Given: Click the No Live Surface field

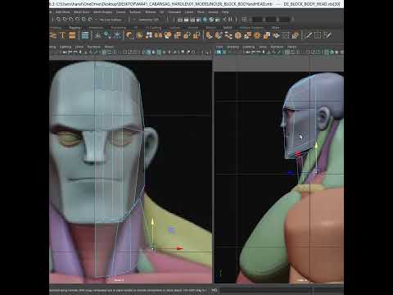Looking at the screenshot, I should click(111, 20).
